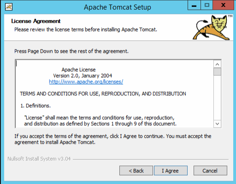Click the empty scrollbar track below the thumb
Viewport: 236px width, 184px height.
point(217,98)
